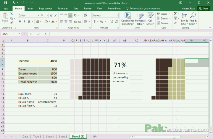Apply Accounting dollar number format
213x139 pixels.
point(95,22)
